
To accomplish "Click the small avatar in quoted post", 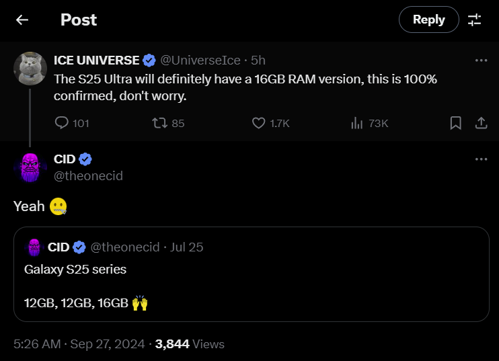I will (x=34, y=247).
